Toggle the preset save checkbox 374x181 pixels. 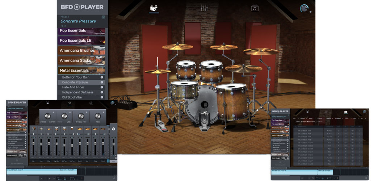(103, 17)
